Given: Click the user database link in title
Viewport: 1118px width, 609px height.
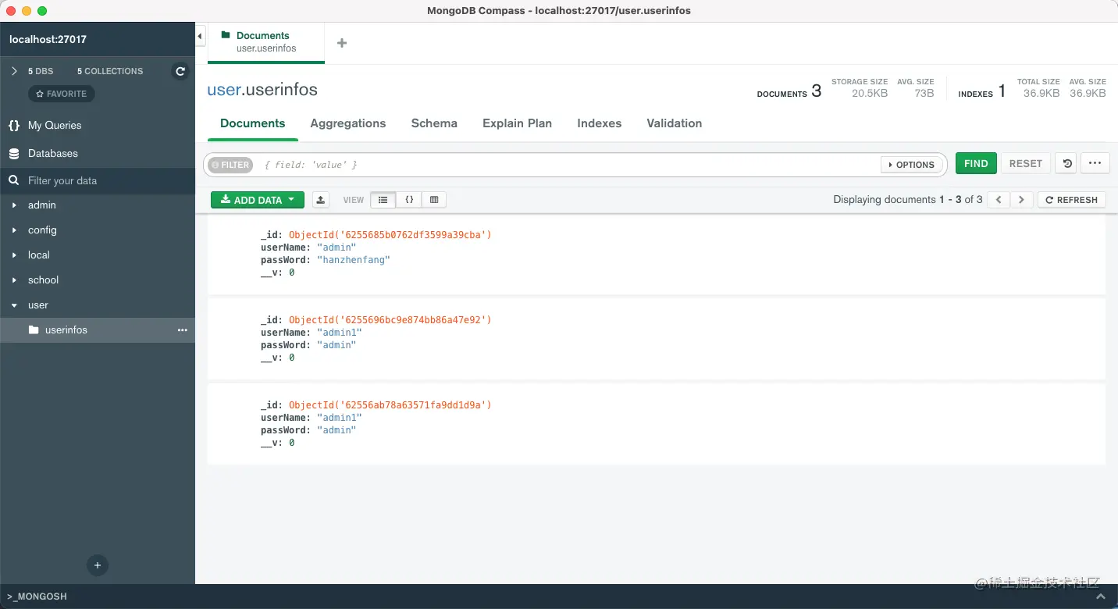Looking at the screenshot, I should point(223,90).
